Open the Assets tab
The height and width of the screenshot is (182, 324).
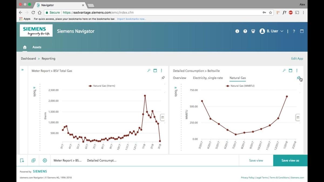(37, 47)
